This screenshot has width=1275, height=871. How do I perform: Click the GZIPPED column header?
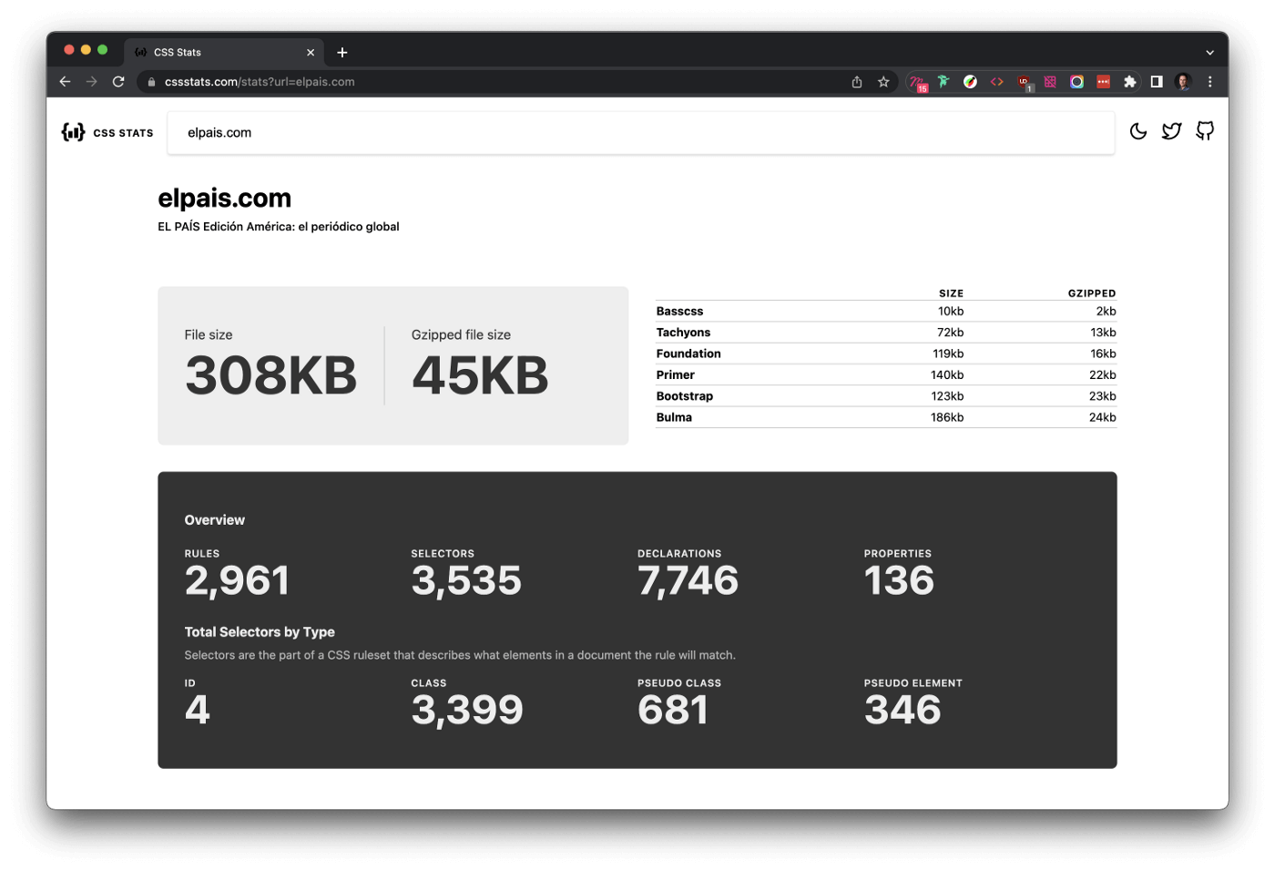click(x=1092, y=293)
